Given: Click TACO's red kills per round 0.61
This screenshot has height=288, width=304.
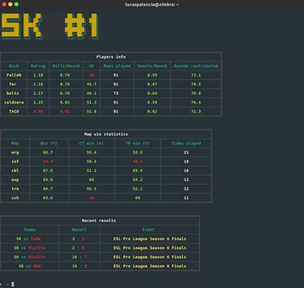Looking at the screenshot, I should click(65, 112).
